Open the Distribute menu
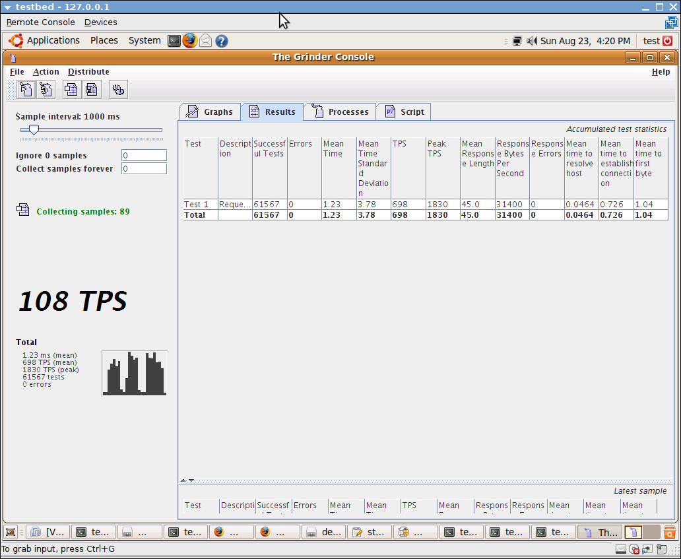 (x=88, y=72)
